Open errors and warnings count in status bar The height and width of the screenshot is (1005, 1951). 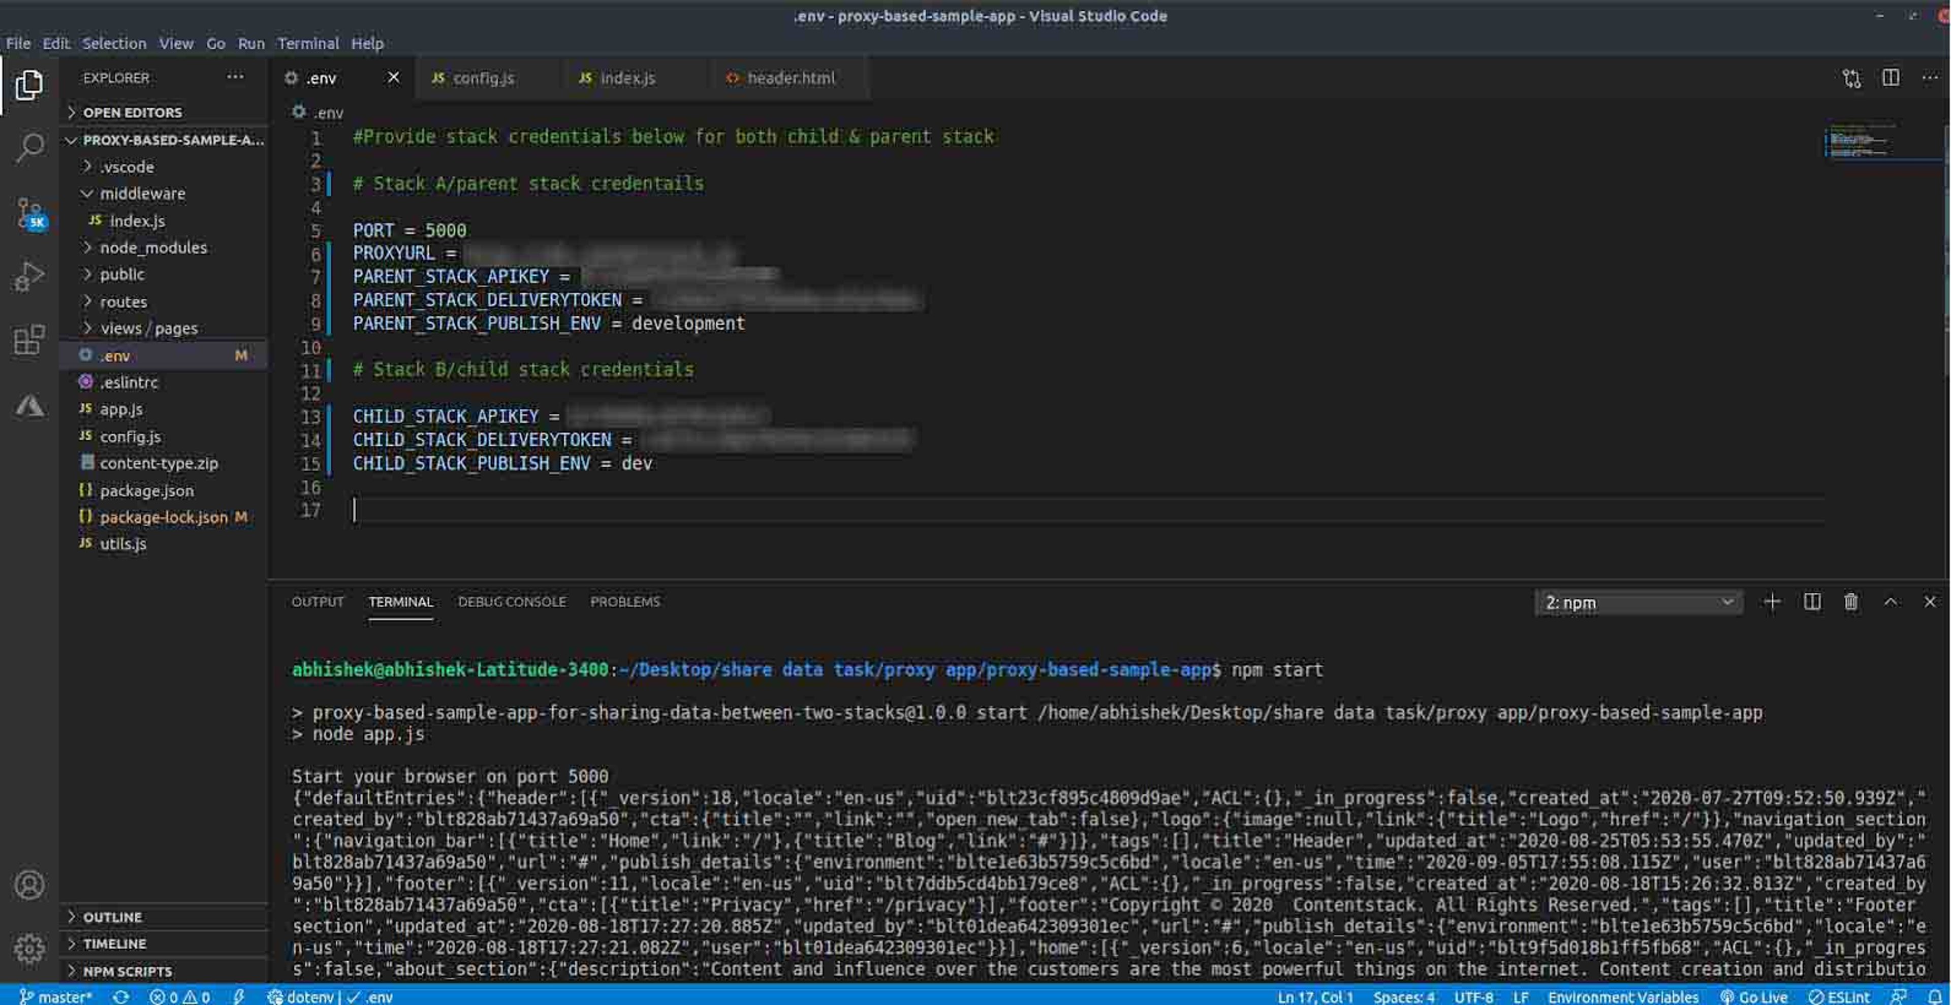pyautogui.click(x=179, y=997)
